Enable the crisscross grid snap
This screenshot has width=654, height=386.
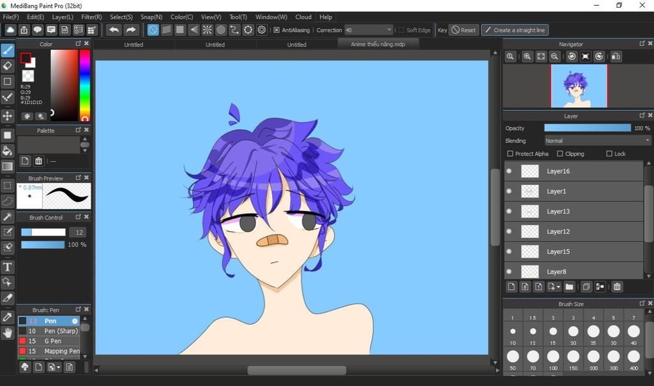coord(180,30)
